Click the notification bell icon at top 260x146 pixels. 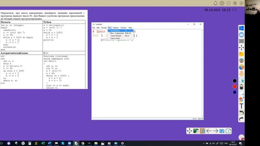click(x=215, y=3)
